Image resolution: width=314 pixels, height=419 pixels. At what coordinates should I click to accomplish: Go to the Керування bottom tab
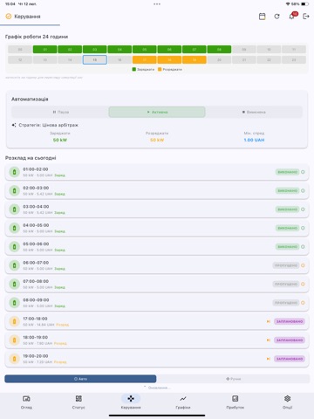(x=131, y=402)
